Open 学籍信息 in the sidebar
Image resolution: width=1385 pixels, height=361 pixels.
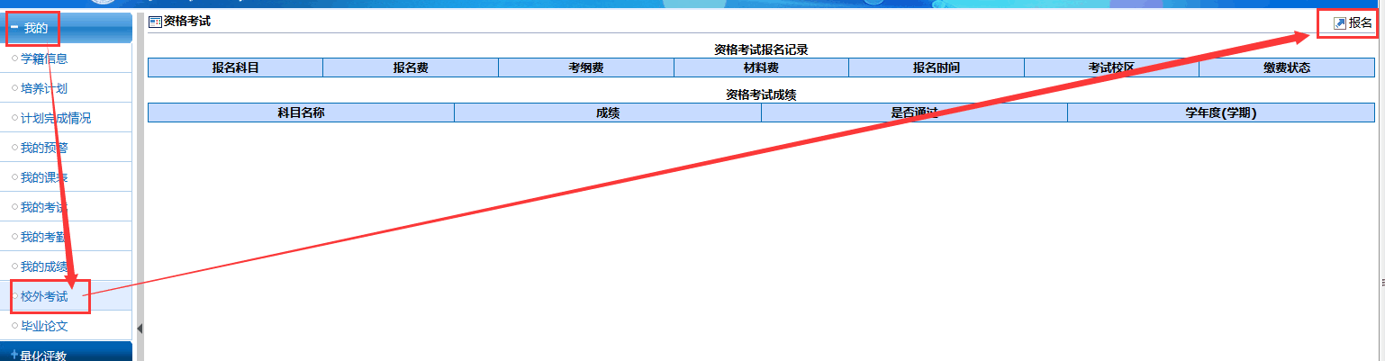click(44, 59)
